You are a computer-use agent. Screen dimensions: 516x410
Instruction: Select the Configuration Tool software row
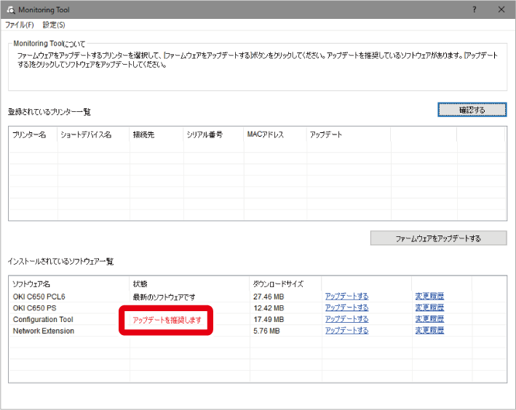43,319
